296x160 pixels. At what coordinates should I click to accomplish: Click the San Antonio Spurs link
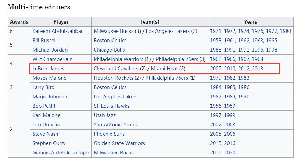[x=115, y=125]
